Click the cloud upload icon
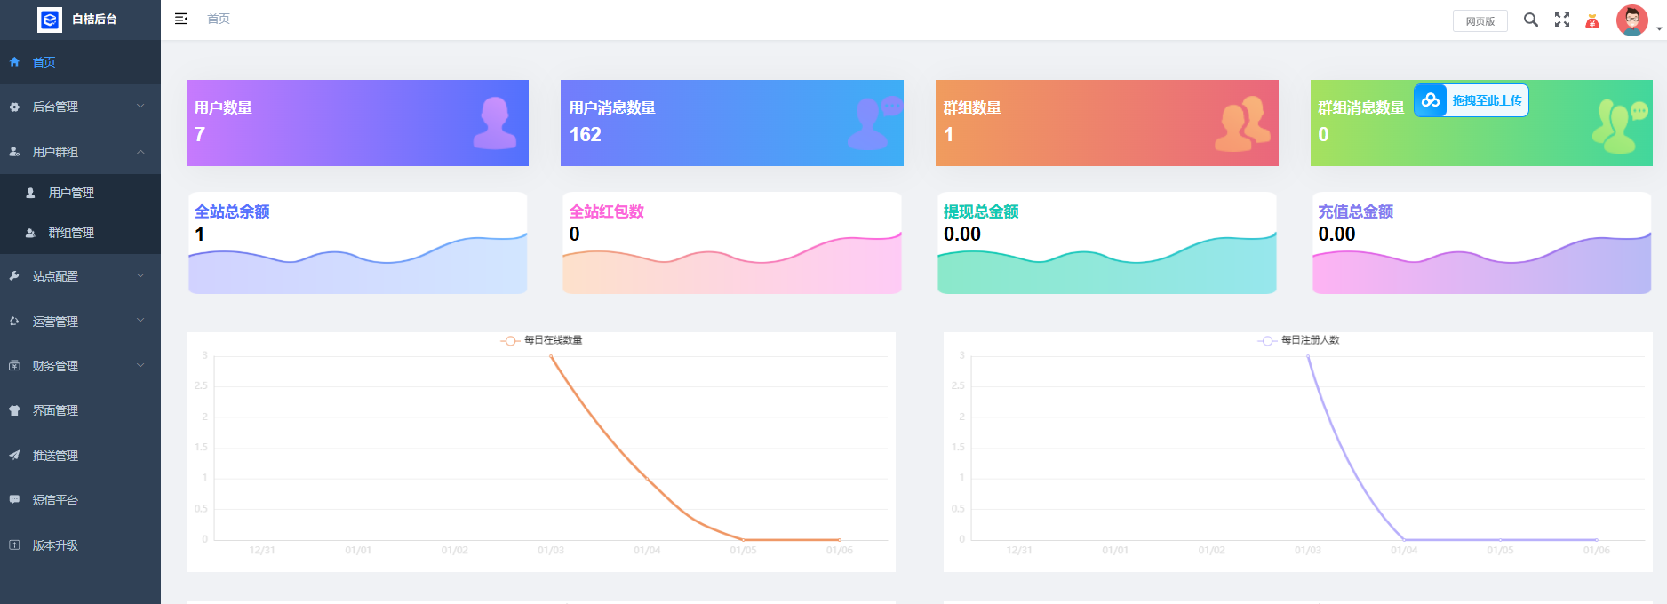Viewport: 1667px width, 604px height. click(1430, 100)
